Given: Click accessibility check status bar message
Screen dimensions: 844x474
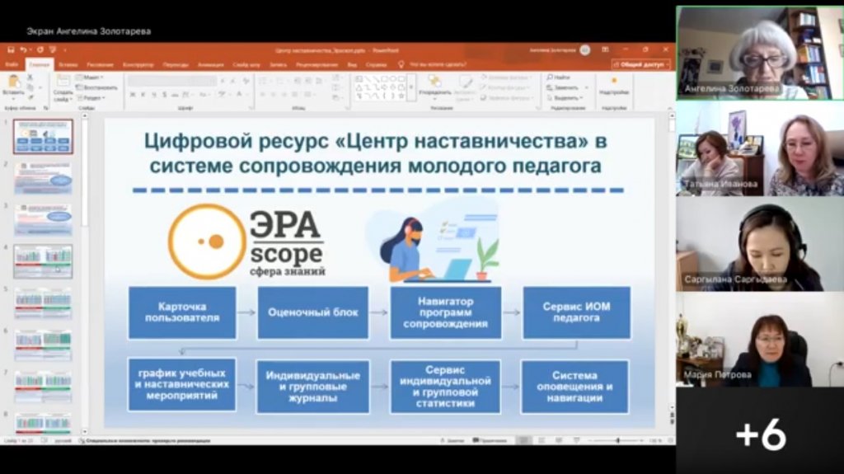Looking at the screenshot, I should coord(145,440).
